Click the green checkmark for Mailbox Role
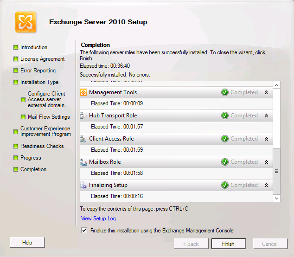This screenshot has height=257, width=294. (225, 162)
